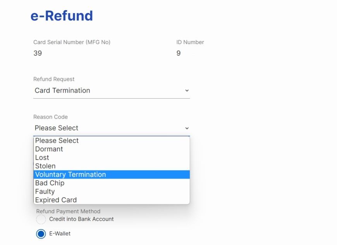Select the Credit into Bank Account radio button

pyautogui.click(x=41, y=219)
